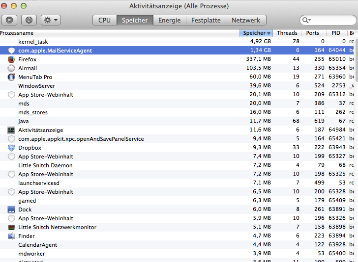Select the WindowServer process

(x=177, y=86)
